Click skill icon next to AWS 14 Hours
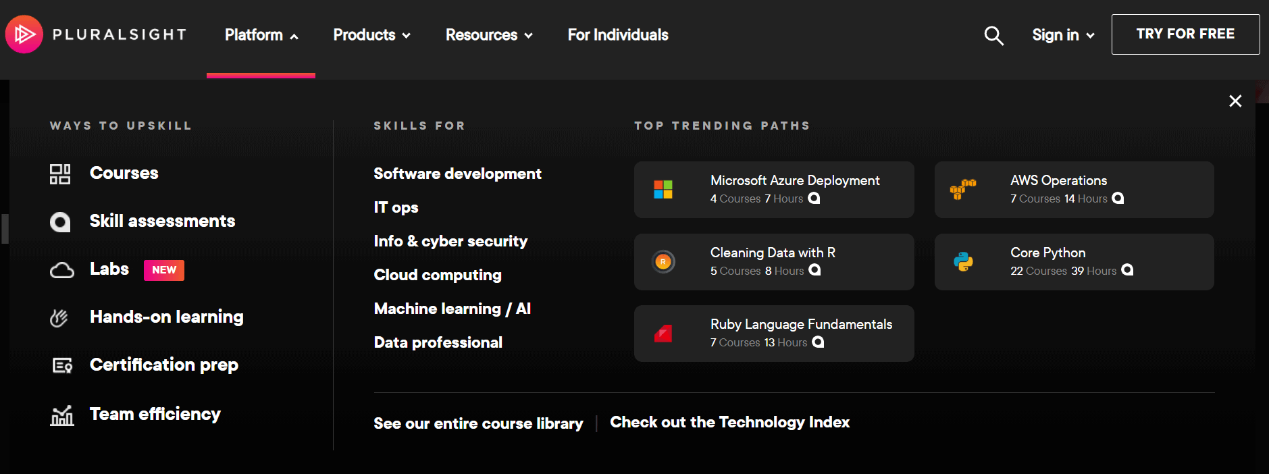The width and height of the screenshot is (1269, 474). click(x=1118, y=198)
